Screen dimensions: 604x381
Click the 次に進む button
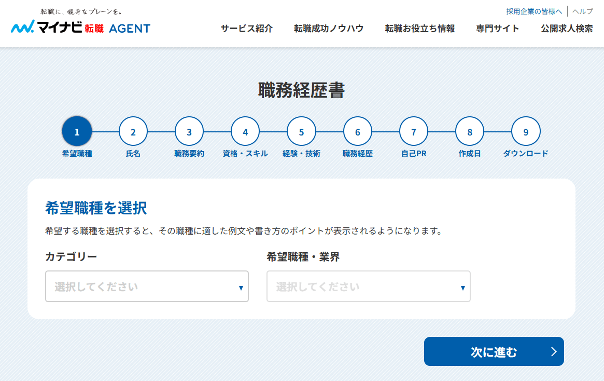pyautogui.click(x=494, y=351)
